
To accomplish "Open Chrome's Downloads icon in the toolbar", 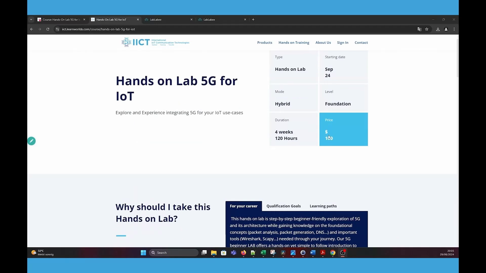I will pyautogui.click(x=438, y=29).
